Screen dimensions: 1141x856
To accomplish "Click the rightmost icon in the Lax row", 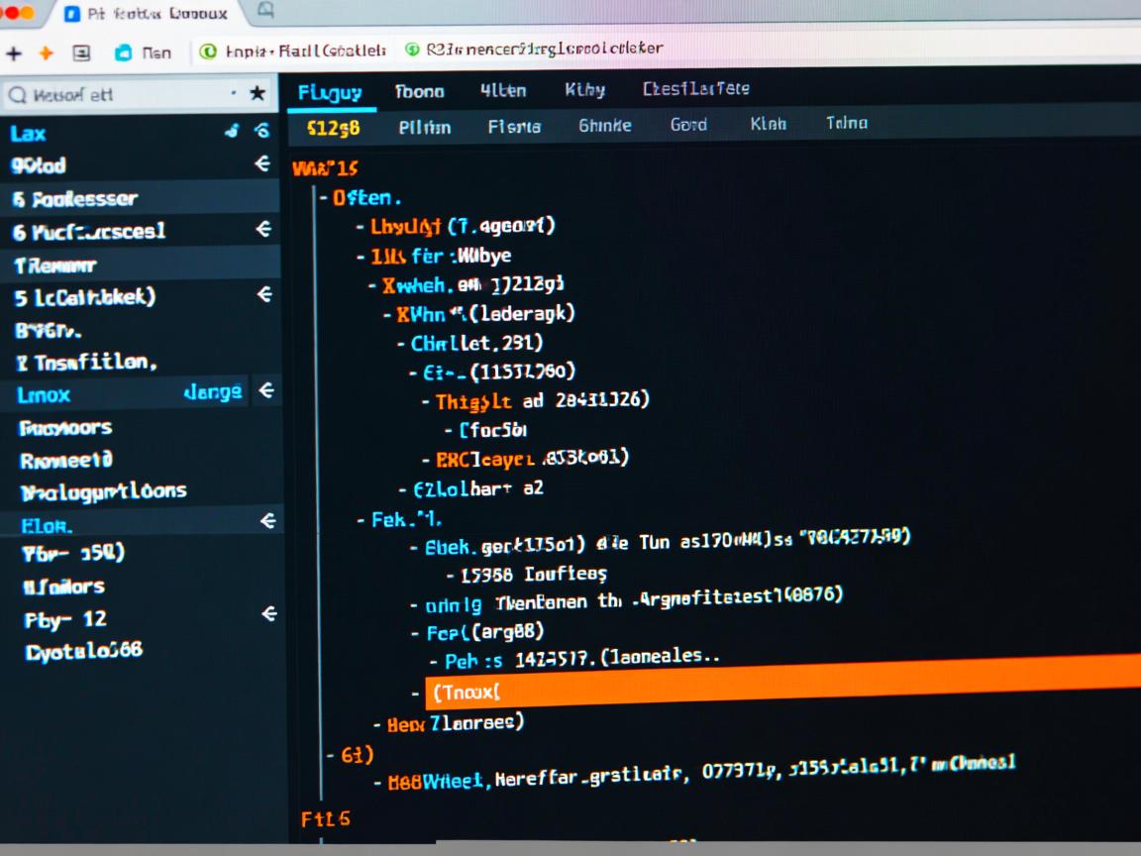I will pyautogui.click(x=261, y=131).
